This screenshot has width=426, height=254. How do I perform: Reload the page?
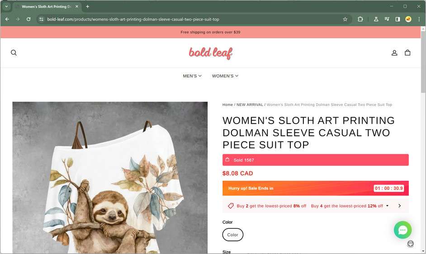coord(28,19)
